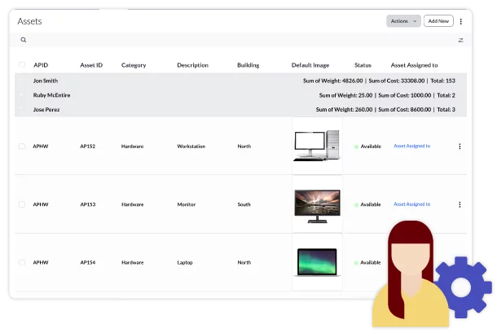This screenshot has width=497, height=333.
Task: Click North building in AP152 row
Action: pyautogui.click(x=244, y=147)
